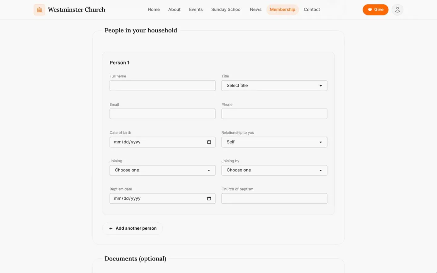Click the People in your household heading
This screenshot has width=437, height=273.
point(141,30)
